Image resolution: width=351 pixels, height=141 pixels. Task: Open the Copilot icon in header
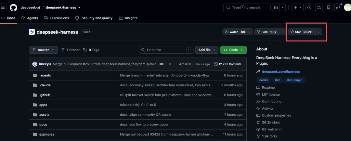coord(276,7)
